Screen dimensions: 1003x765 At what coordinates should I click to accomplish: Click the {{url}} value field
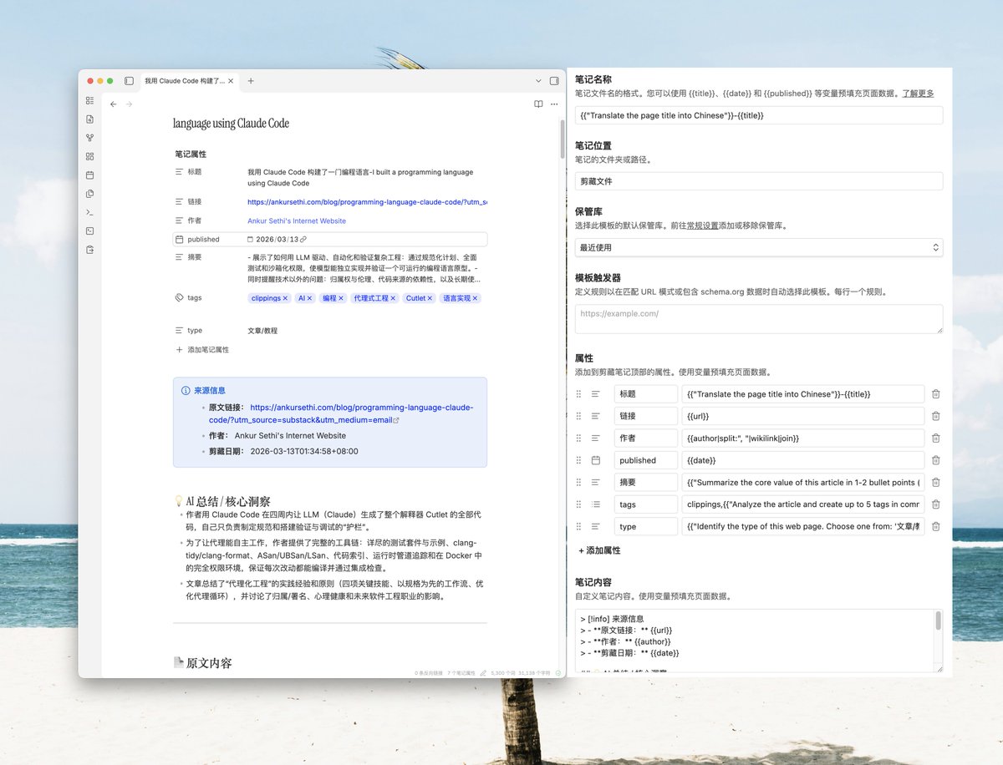coord(802,416)
